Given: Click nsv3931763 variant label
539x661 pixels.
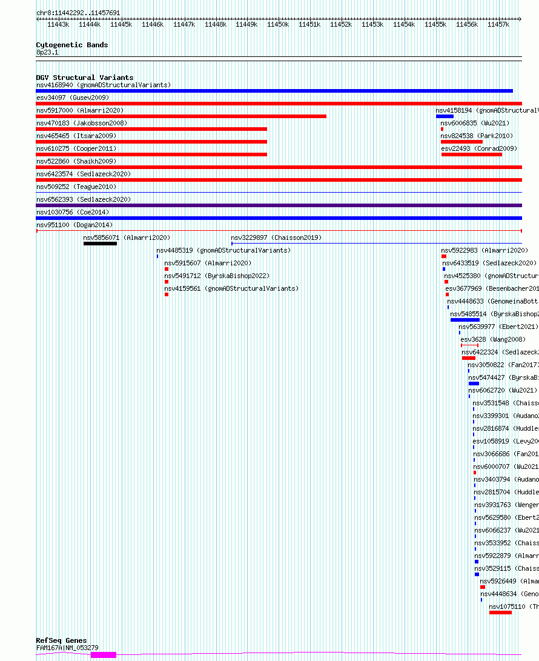Looking at the screenshot, I should point(506,505).
